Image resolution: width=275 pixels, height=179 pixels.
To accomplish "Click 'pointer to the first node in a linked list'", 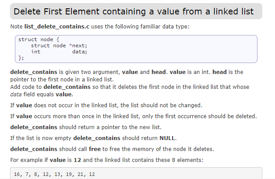I will [62, 79].
